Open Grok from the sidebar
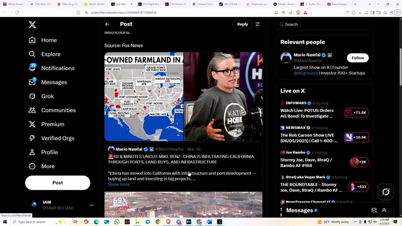The width and height of the screenshot is (402, 226). 41,96
